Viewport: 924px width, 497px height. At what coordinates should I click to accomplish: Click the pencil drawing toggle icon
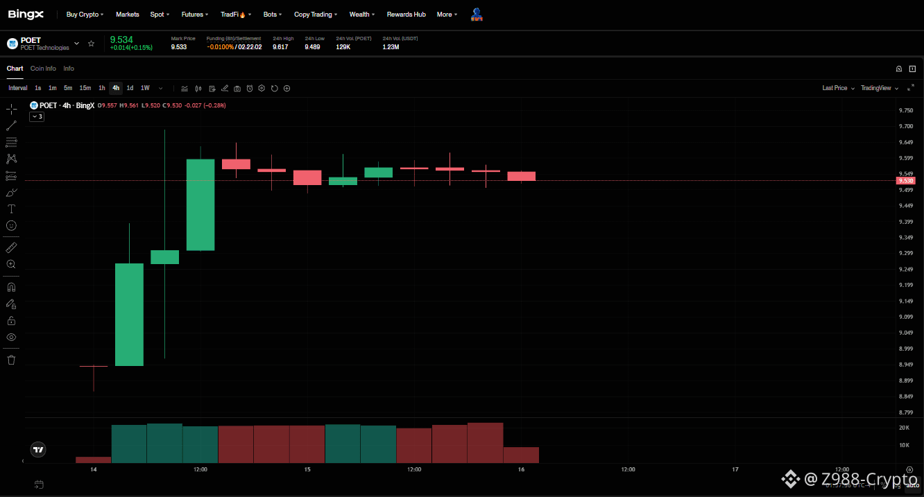tap(224, 88)
